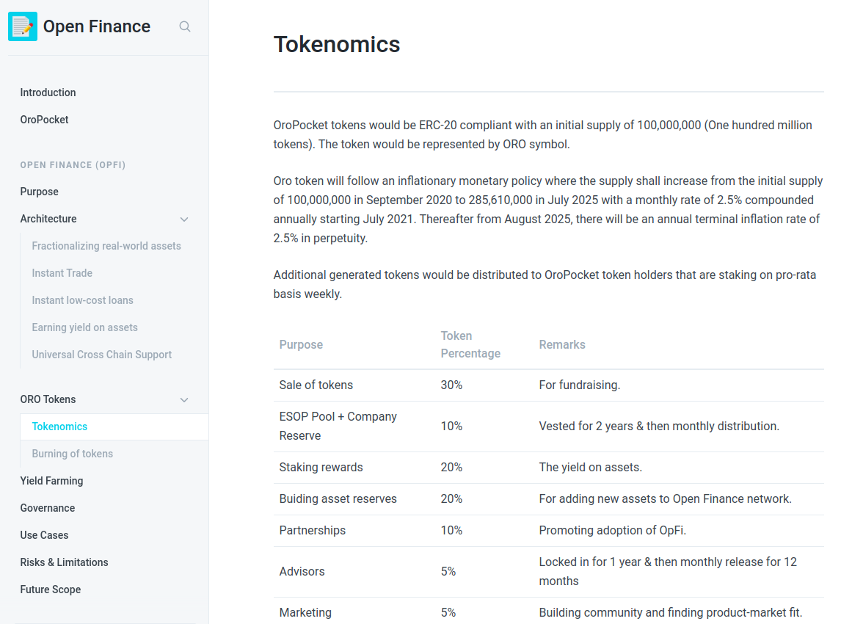Image resolution: width=852 pixels, height=624 pixels.
Task: Click the paragraph about ERC-20 initial supply
Action: (x=543, y=135)
